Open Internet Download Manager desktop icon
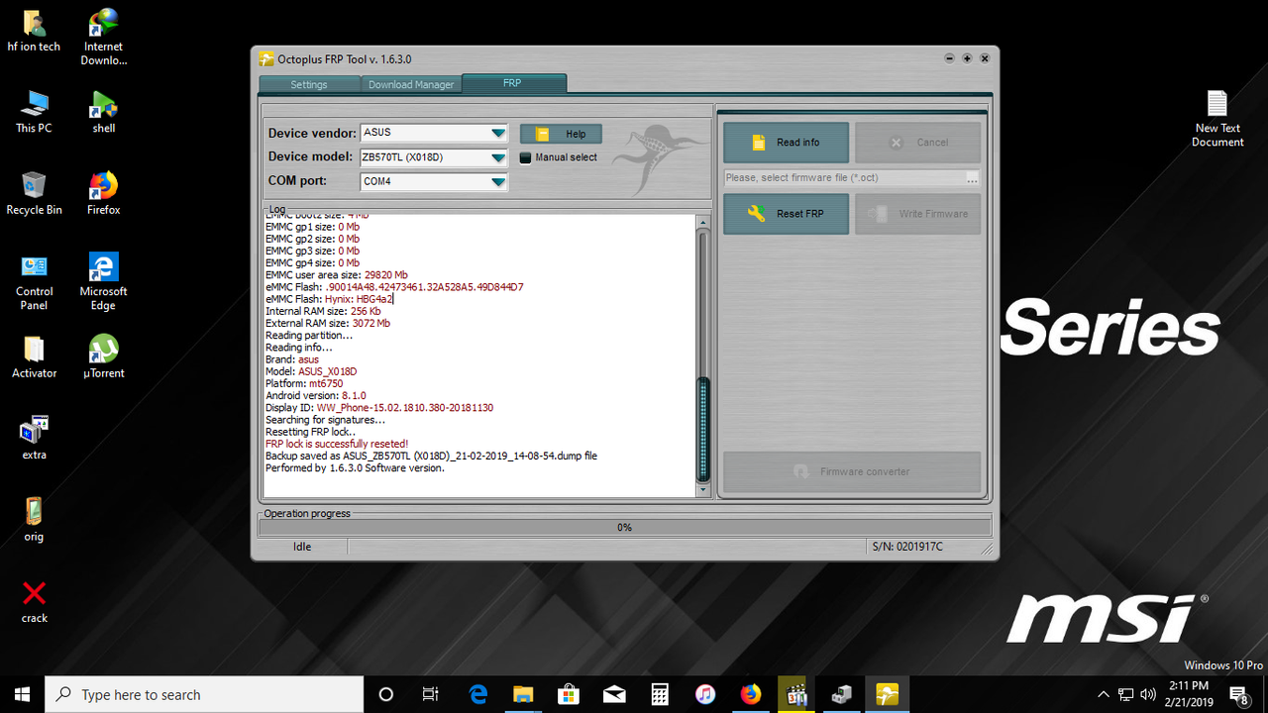The height and width of the screenshot is (713, 1268). [103, 37]
